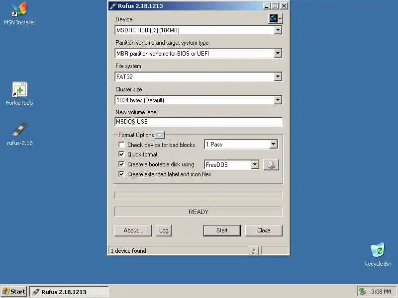Toggle Create a bootable disk using checkbox
The image size is (398, 298).
[121, 164]
